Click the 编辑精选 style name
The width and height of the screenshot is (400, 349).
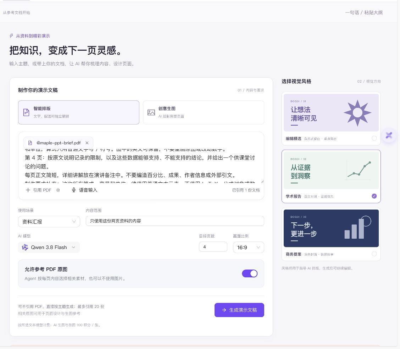293,139
